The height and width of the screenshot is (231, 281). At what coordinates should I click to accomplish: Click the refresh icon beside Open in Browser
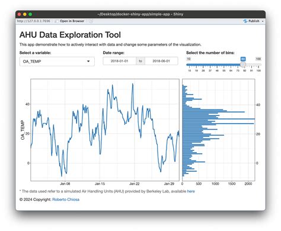point(91,21)
